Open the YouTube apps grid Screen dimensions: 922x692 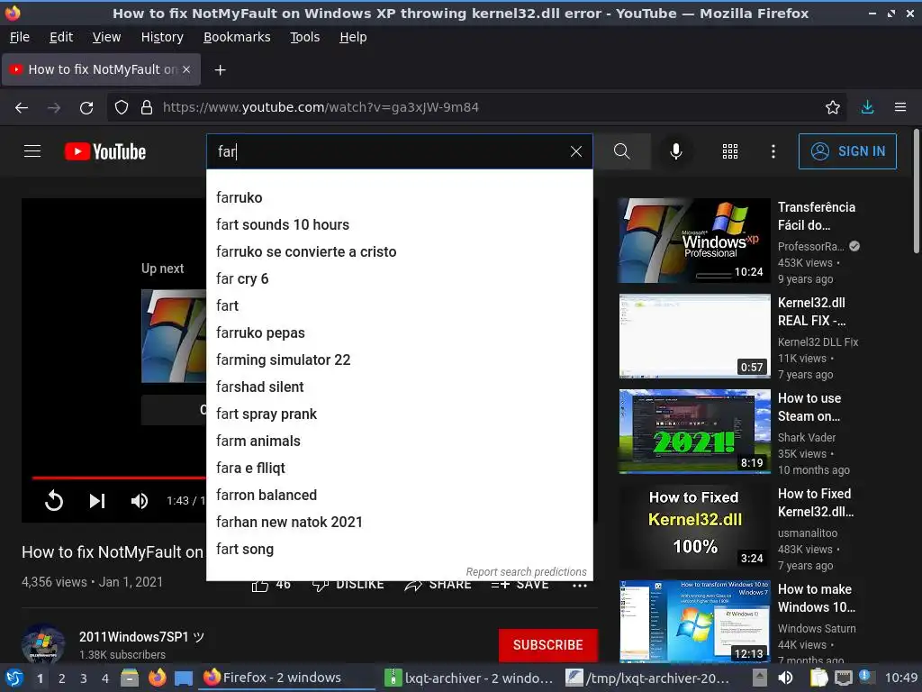point(729,151)
